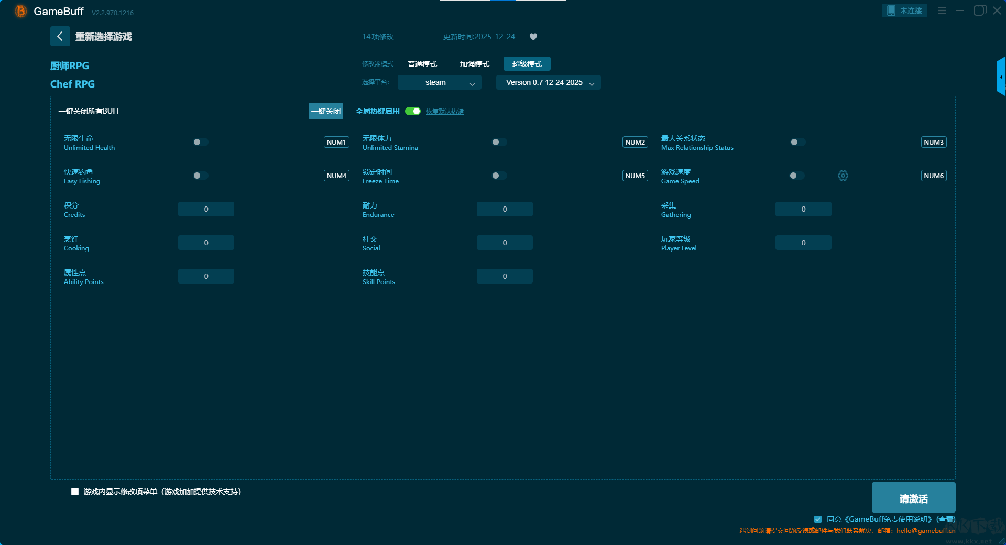Screen dimensions: 1006x545
Task: Click the back arrow to reselect game
Action: (x=60, y=36)
